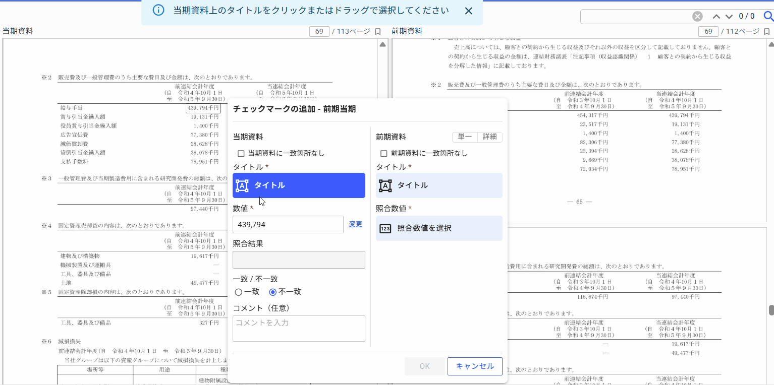The image size is (774, 385).
Task: Click 貸倒引当金繰入額 in the left document
Action: [83, 153]
